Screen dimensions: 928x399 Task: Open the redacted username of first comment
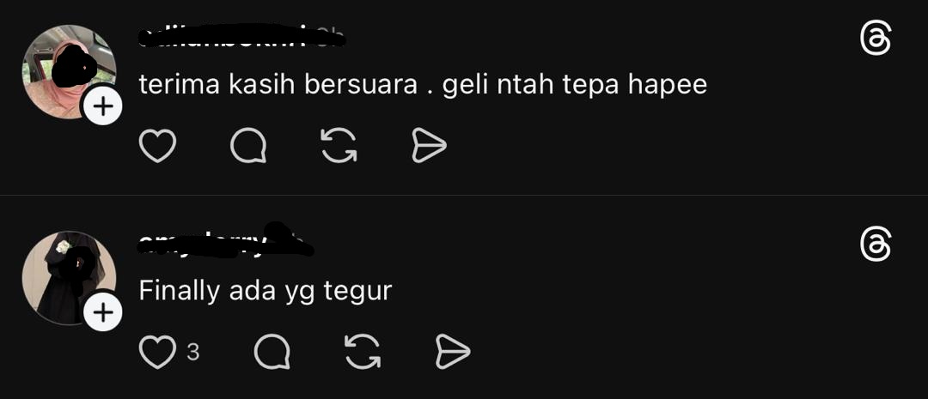pyautogui.click(x=223, y=37)
